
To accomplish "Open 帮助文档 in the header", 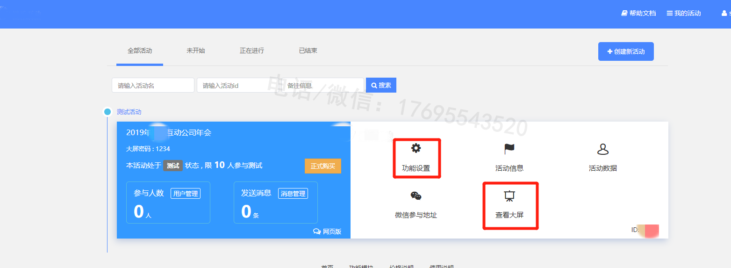I will coord(638,13).
